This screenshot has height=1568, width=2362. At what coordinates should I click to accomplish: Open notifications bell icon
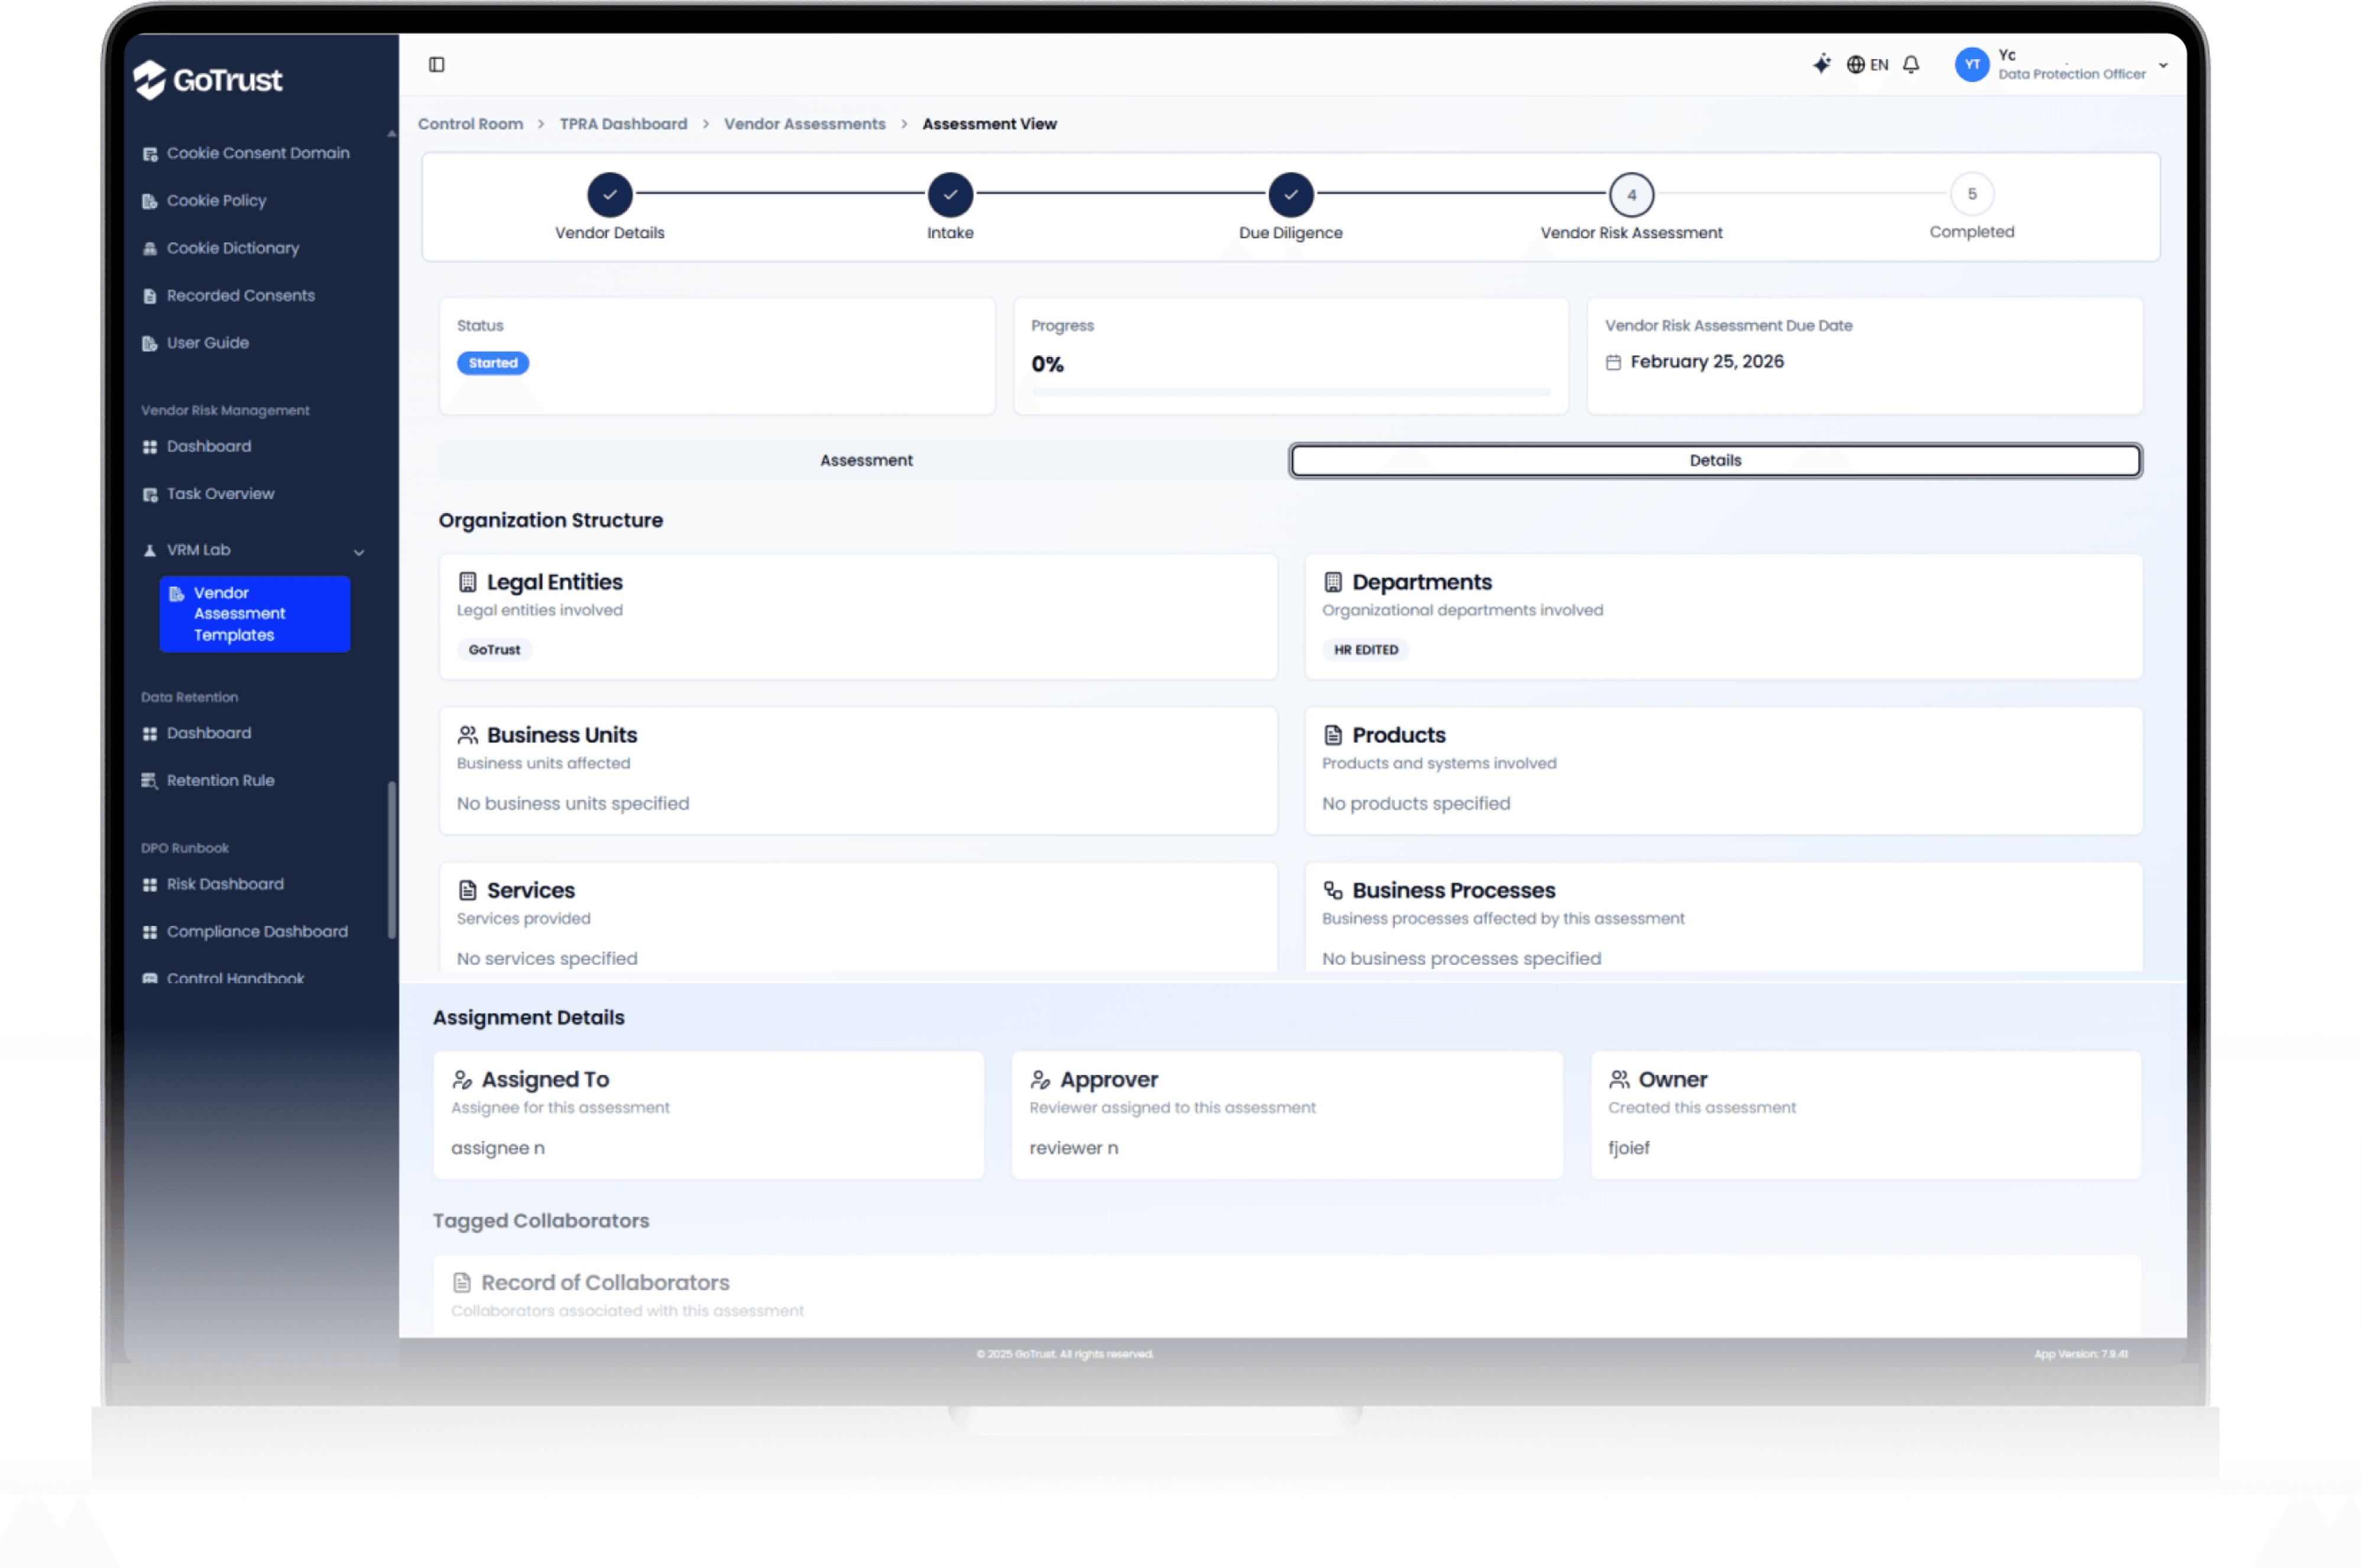1910,65
